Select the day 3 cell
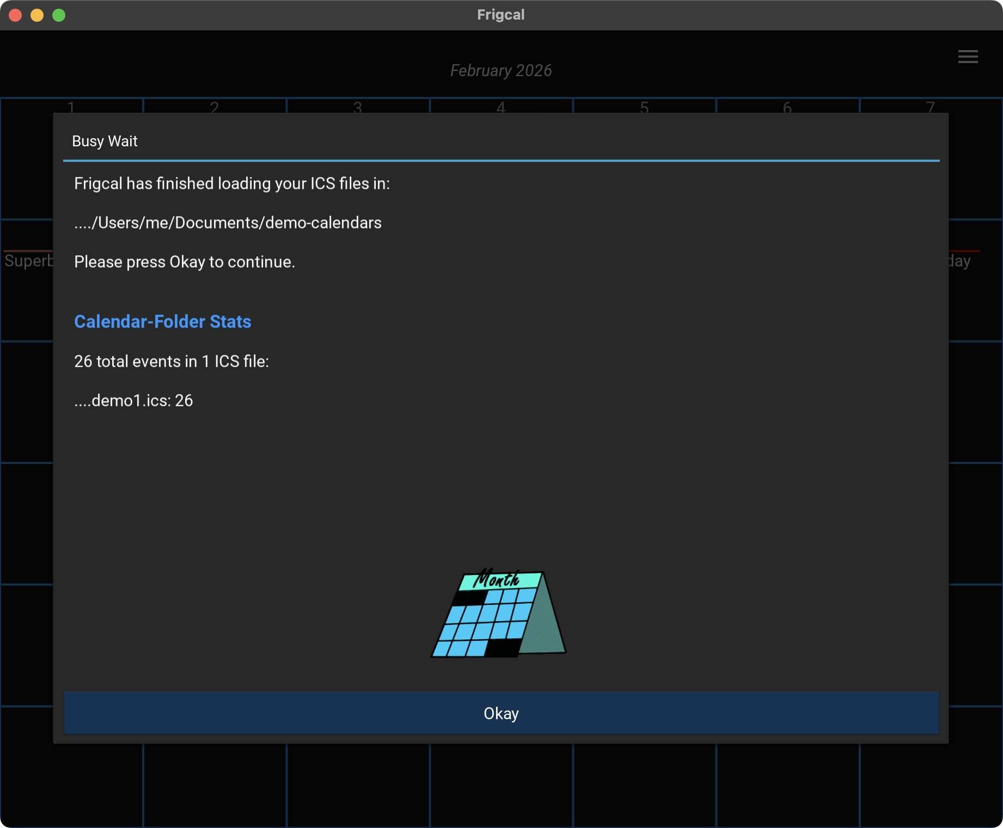The height and width of the screenshot is (828, 1003). (x=357, y=107)
